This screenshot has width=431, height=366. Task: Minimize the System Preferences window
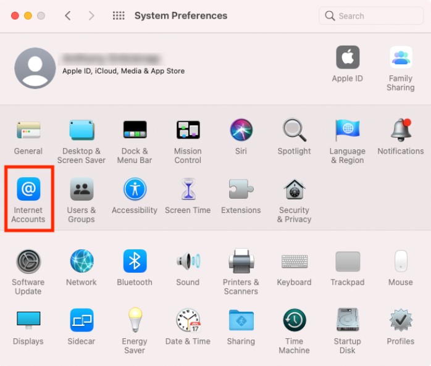click(28, 15)
